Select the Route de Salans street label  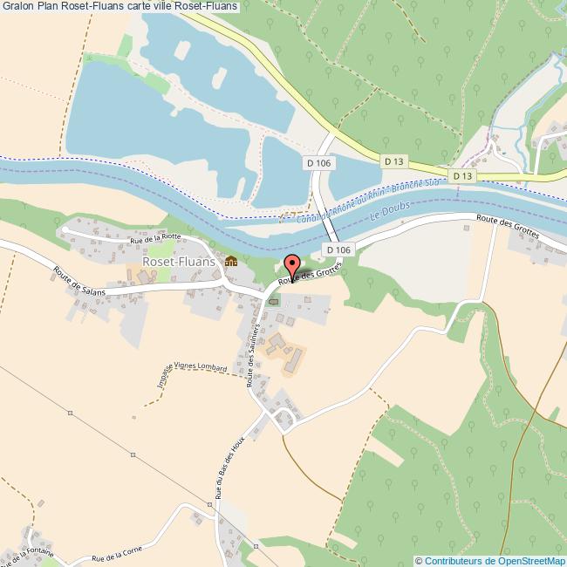point(79,282)
